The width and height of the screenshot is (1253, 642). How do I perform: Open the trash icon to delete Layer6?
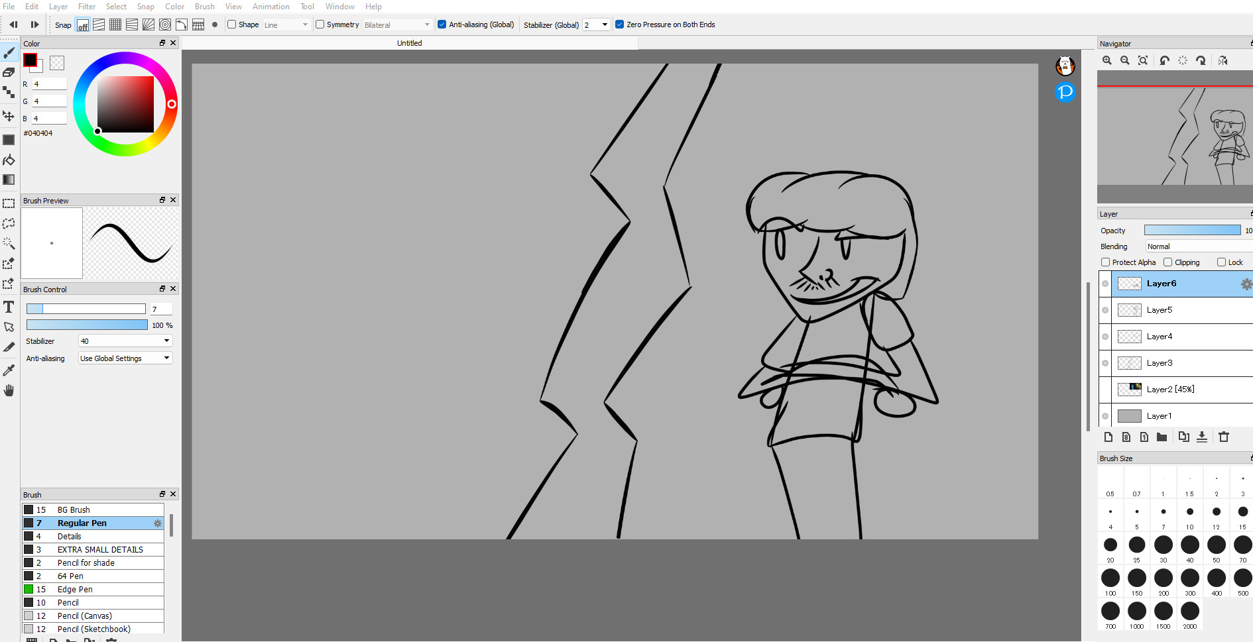(1224, 437)
